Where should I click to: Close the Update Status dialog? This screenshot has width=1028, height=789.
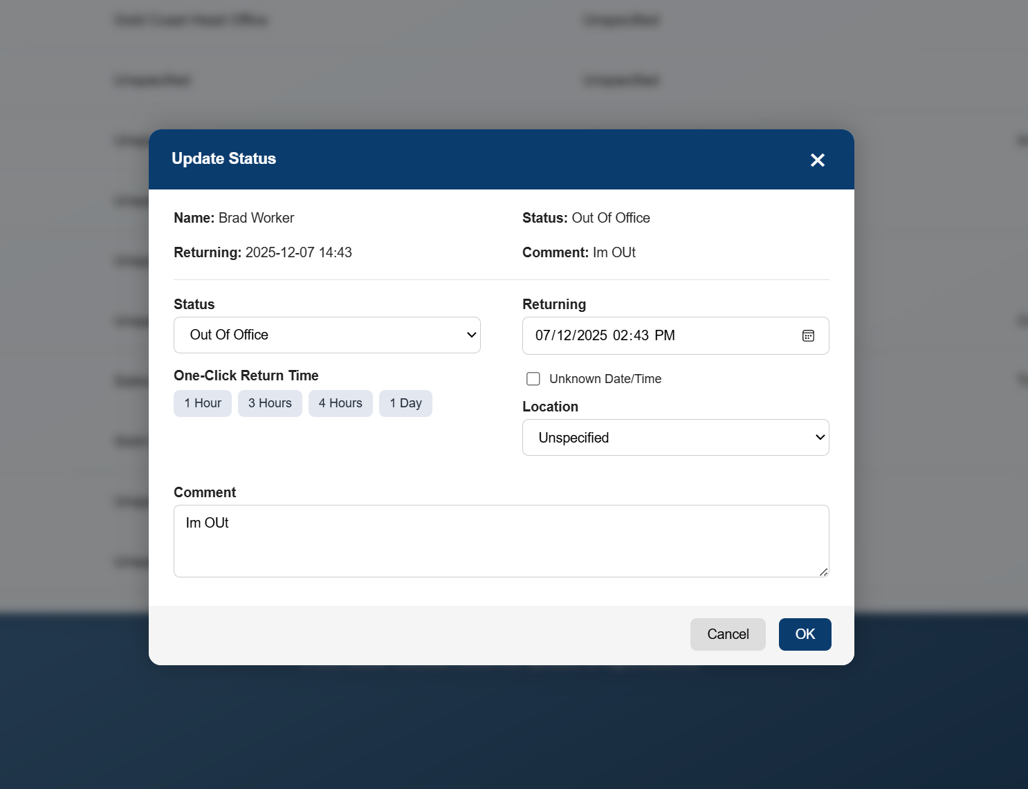(x=817, y=160)
